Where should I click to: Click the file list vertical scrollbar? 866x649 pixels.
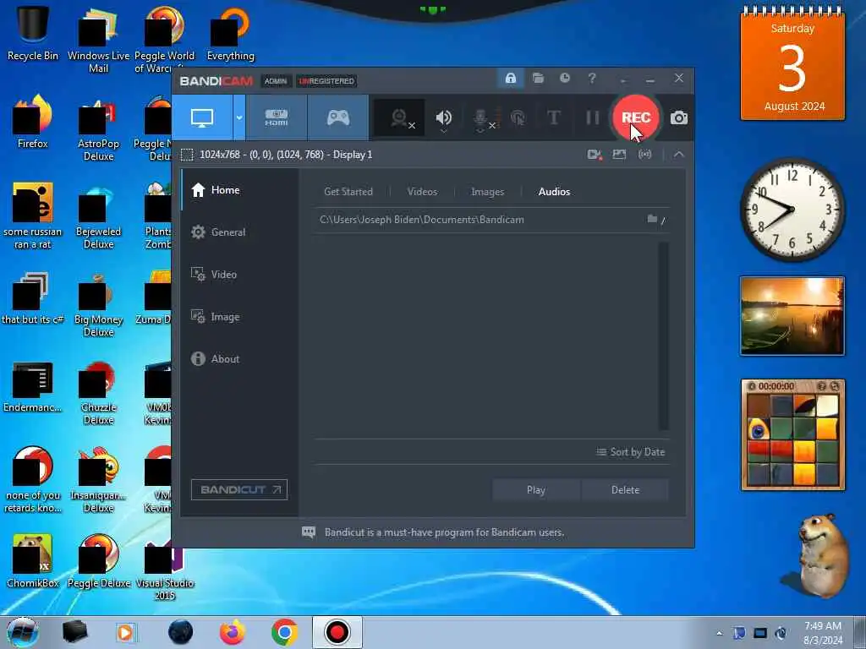[663, 335]
